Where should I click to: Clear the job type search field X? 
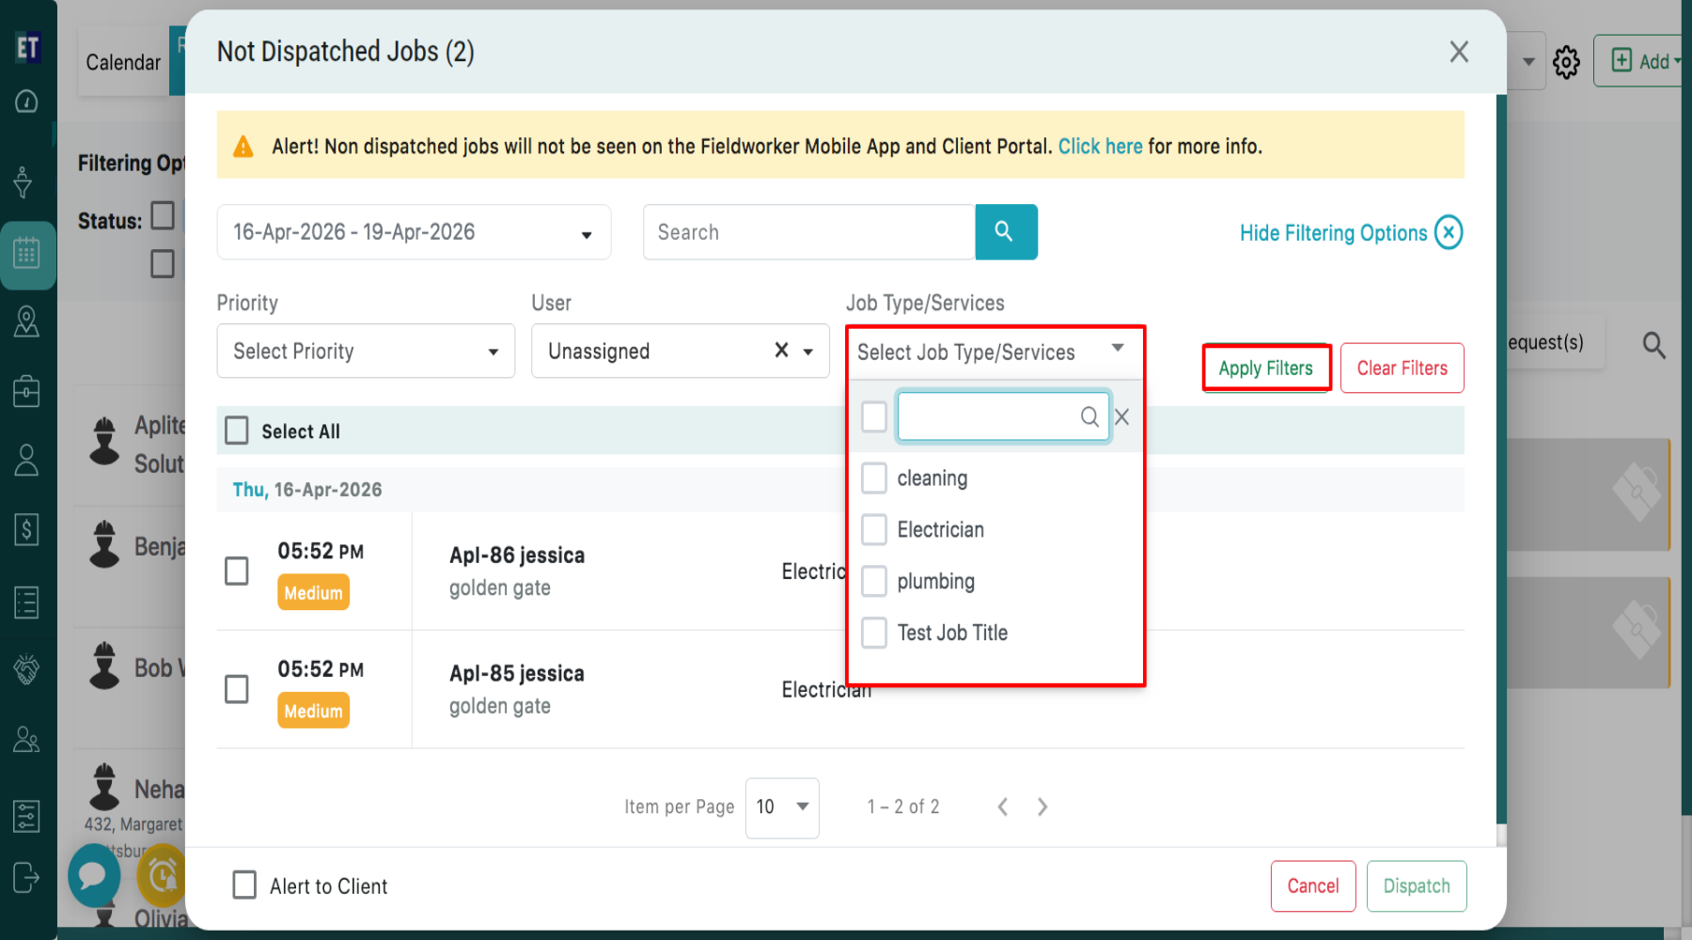coord(1121,417)
